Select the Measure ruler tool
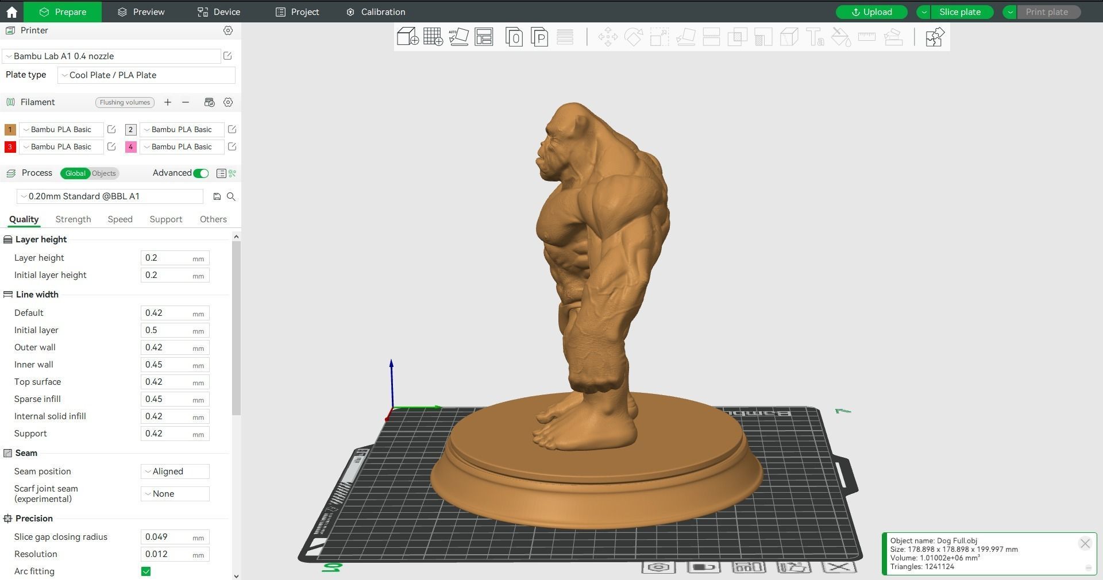This screenshot has width=1103, height=580. click(x=866, y=37)
